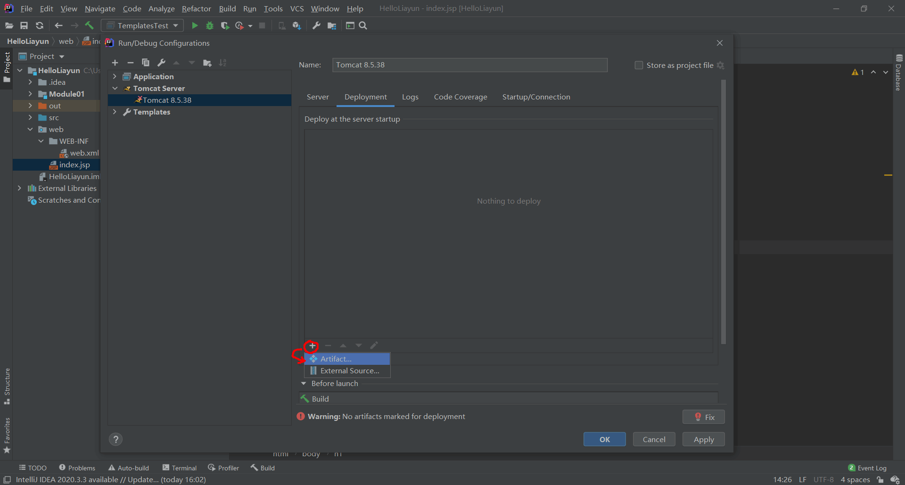The width and height of the screenshot is (905, 485).
Task: Open the Event Log
Action: [867, 468]
